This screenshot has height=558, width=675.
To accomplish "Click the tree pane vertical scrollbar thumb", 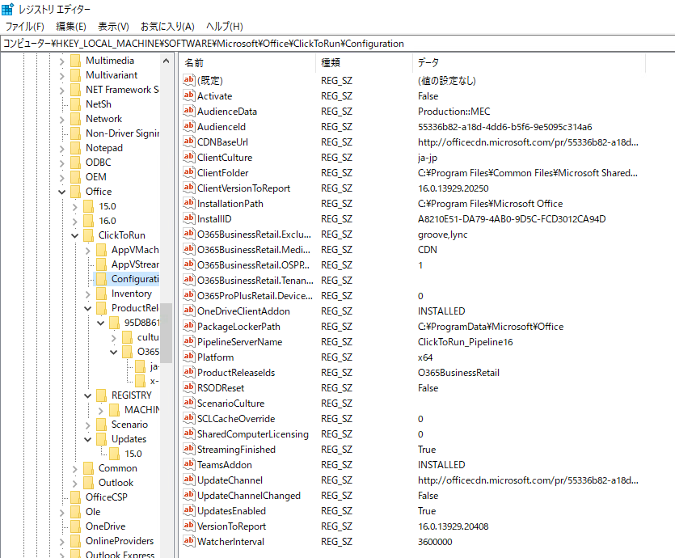I will [x=167, y=332].
